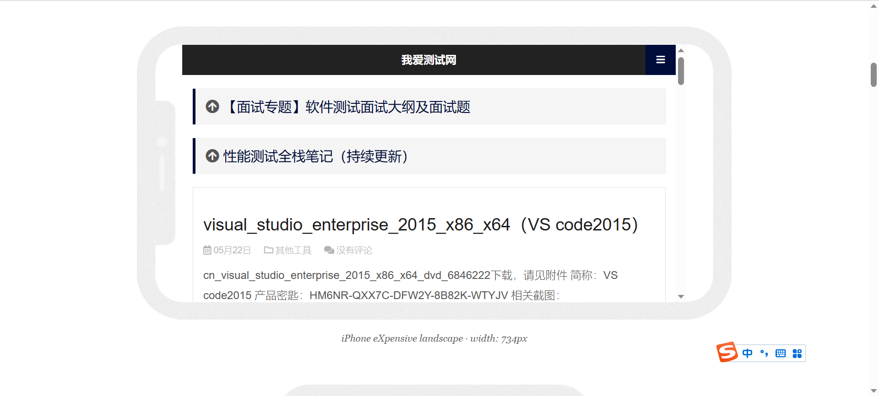
Task: Open the hamburger menu in site header
Action: click(660, 60)
